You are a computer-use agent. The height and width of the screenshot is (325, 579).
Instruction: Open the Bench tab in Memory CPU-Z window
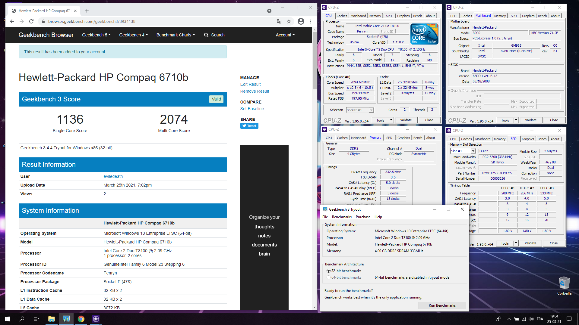click(418, 138)
